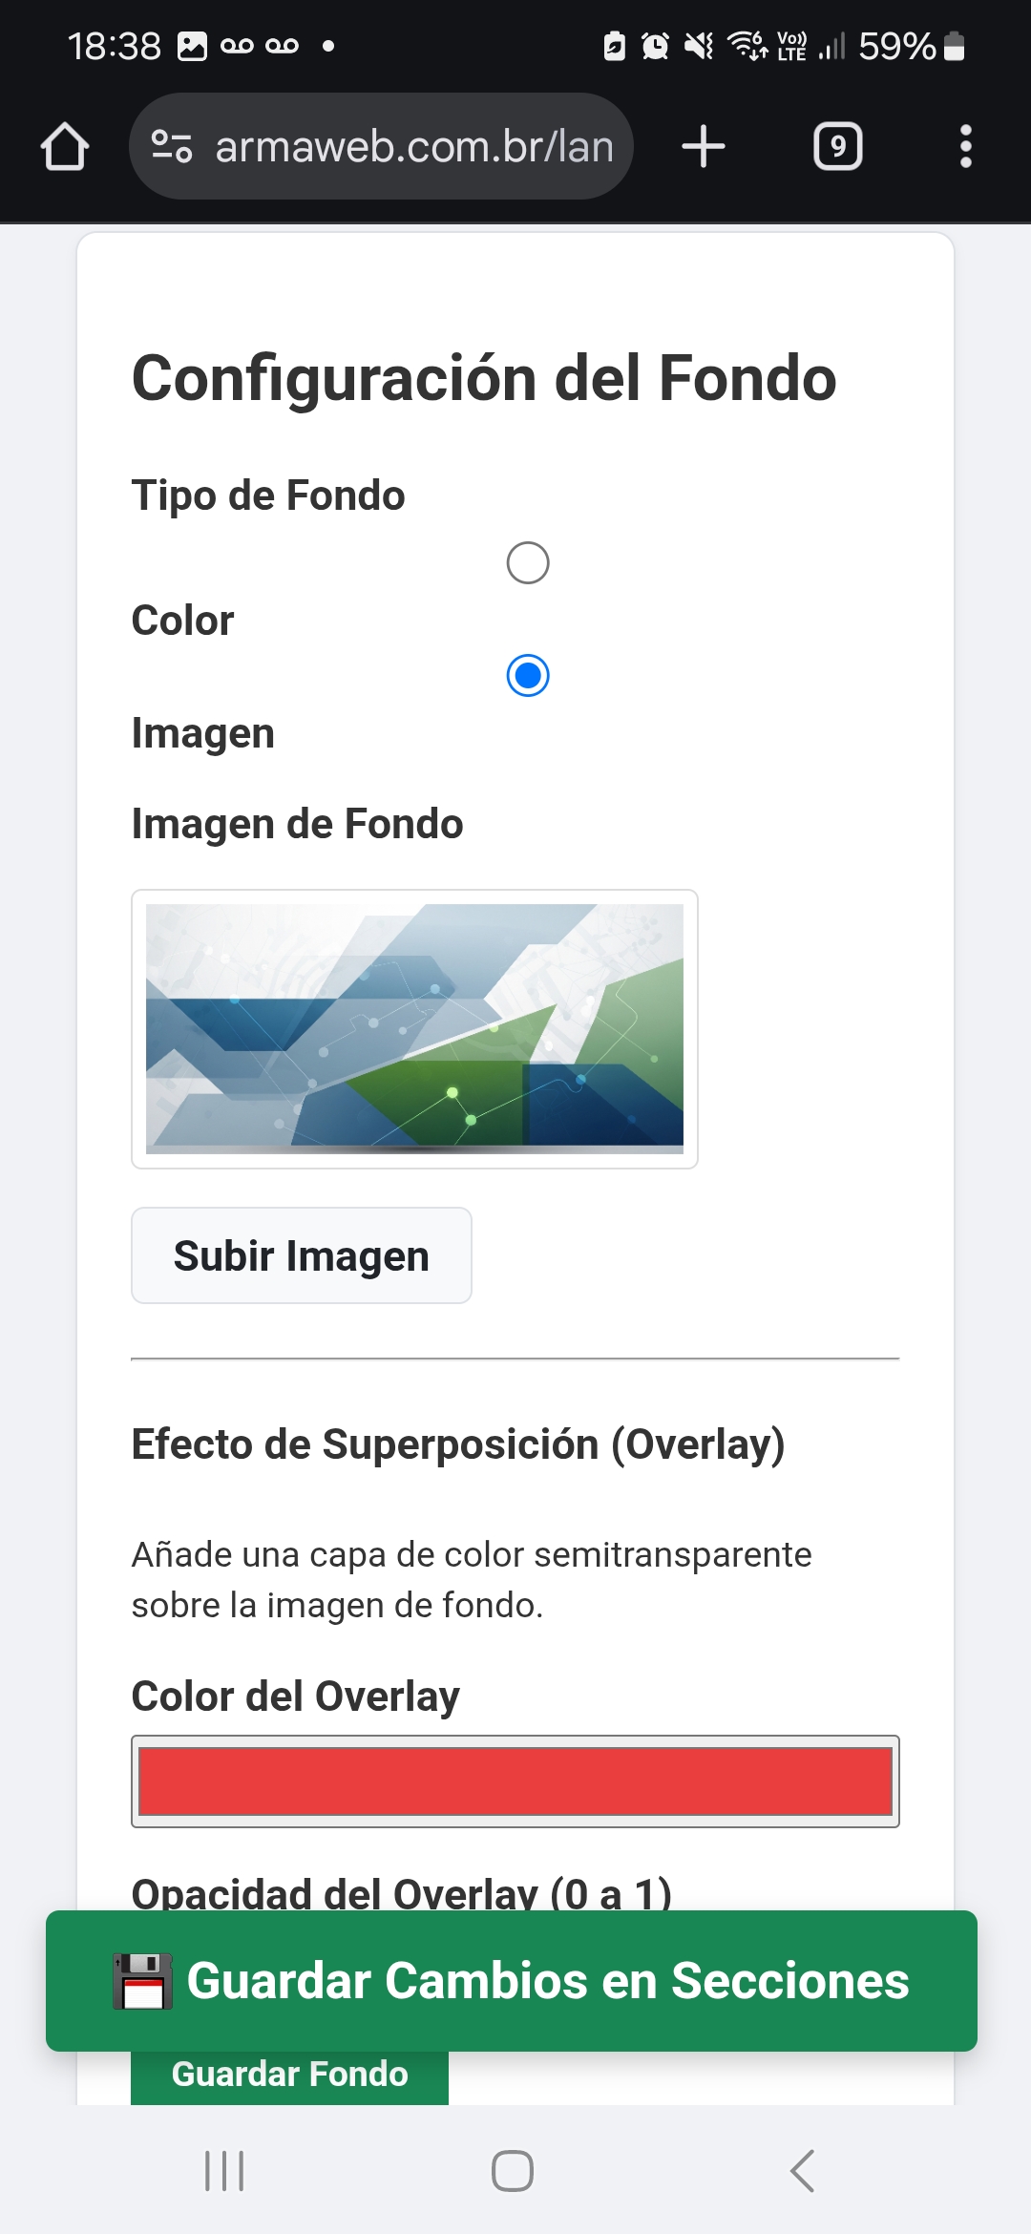
Task: Open Chrome three-dot overflow menu
Action: 965,146
